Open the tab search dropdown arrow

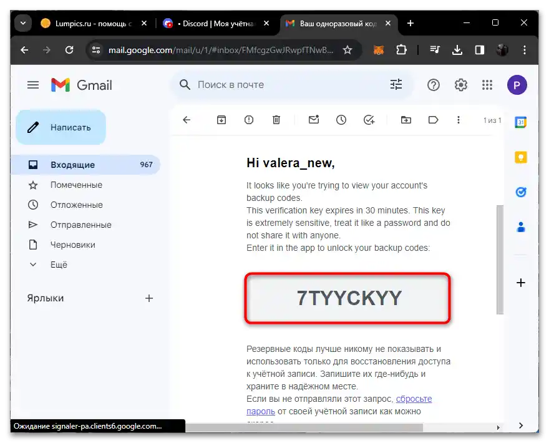coord(23,24)
